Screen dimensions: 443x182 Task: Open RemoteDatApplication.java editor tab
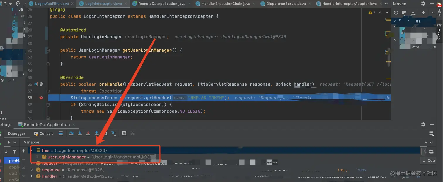click(x=162, y=4)
